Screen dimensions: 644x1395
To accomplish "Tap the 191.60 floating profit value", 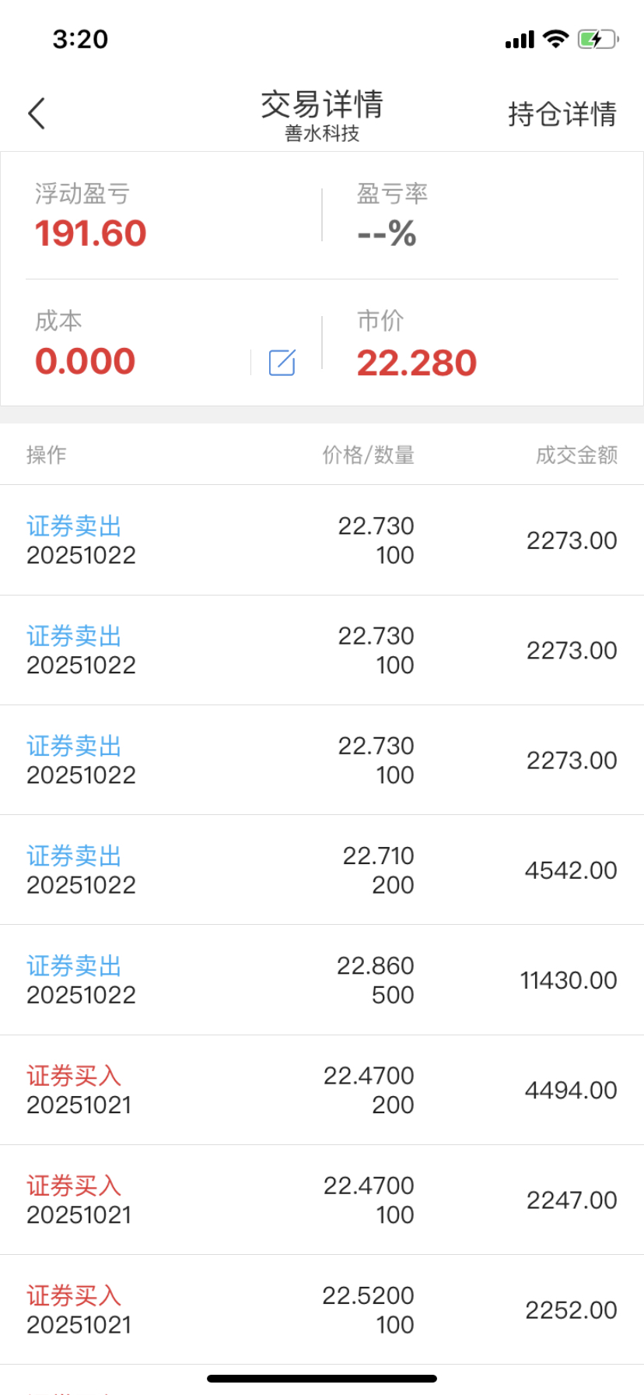I will pyautogui.click(x=90, y=234).
